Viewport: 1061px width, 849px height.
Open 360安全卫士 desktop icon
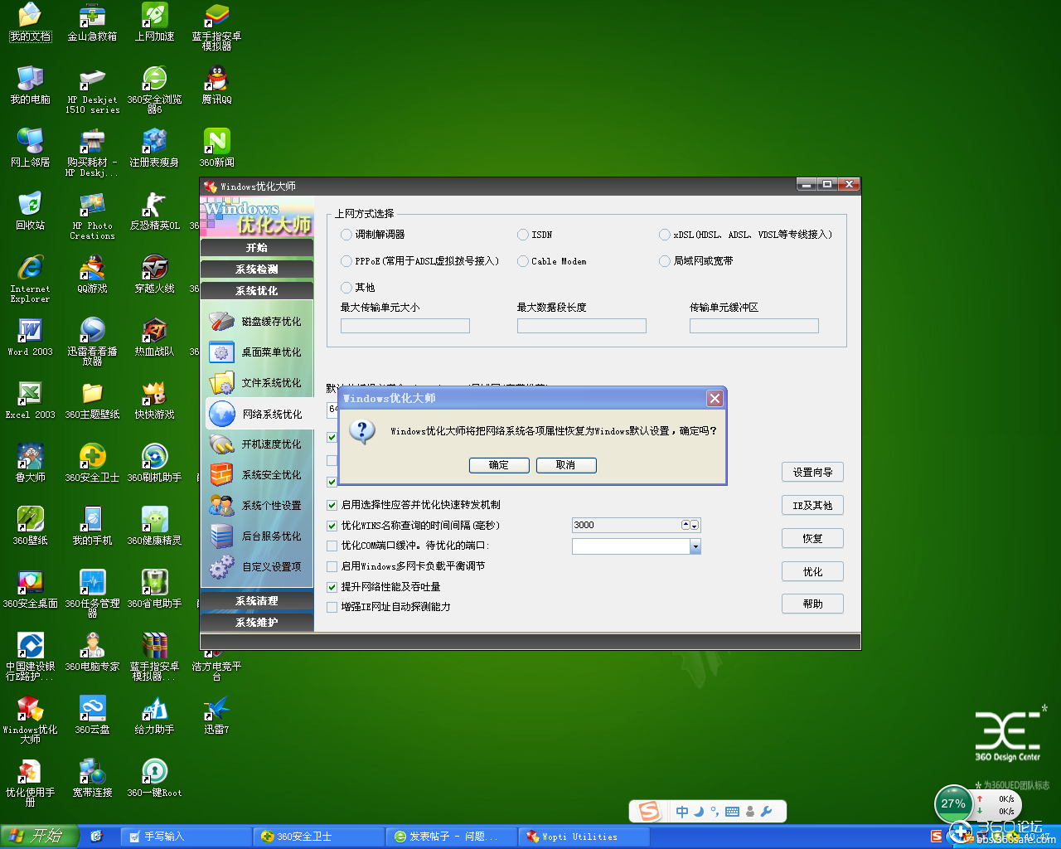92,463
